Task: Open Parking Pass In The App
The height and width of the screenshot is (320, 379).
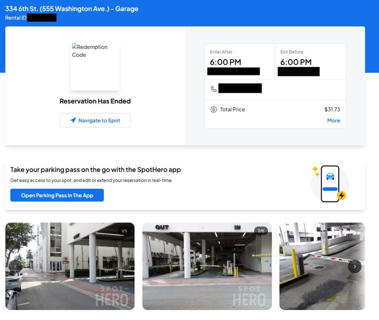Action: point(57,195)
